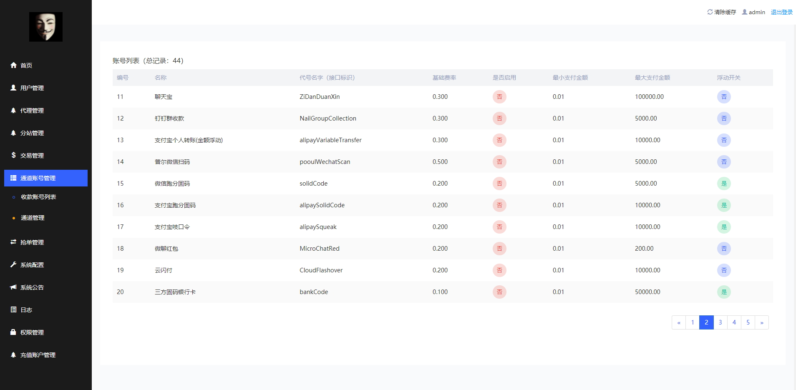The image size is (796, 390).
Task: Click the home icon beside 首页
Action: pos(13,65)
